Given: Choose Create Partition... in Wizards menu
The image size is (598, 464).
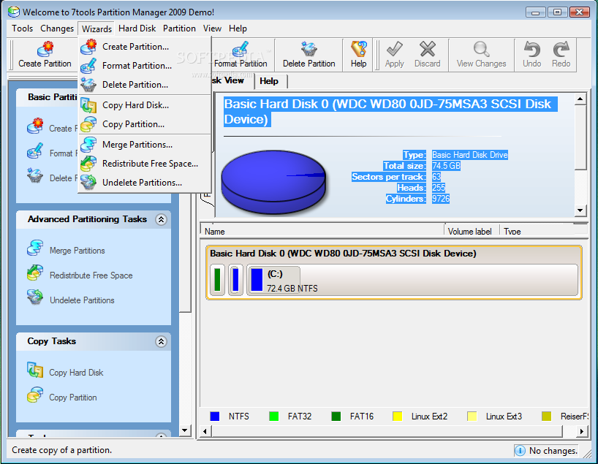Looking at the screenshot, I should 145,47.
